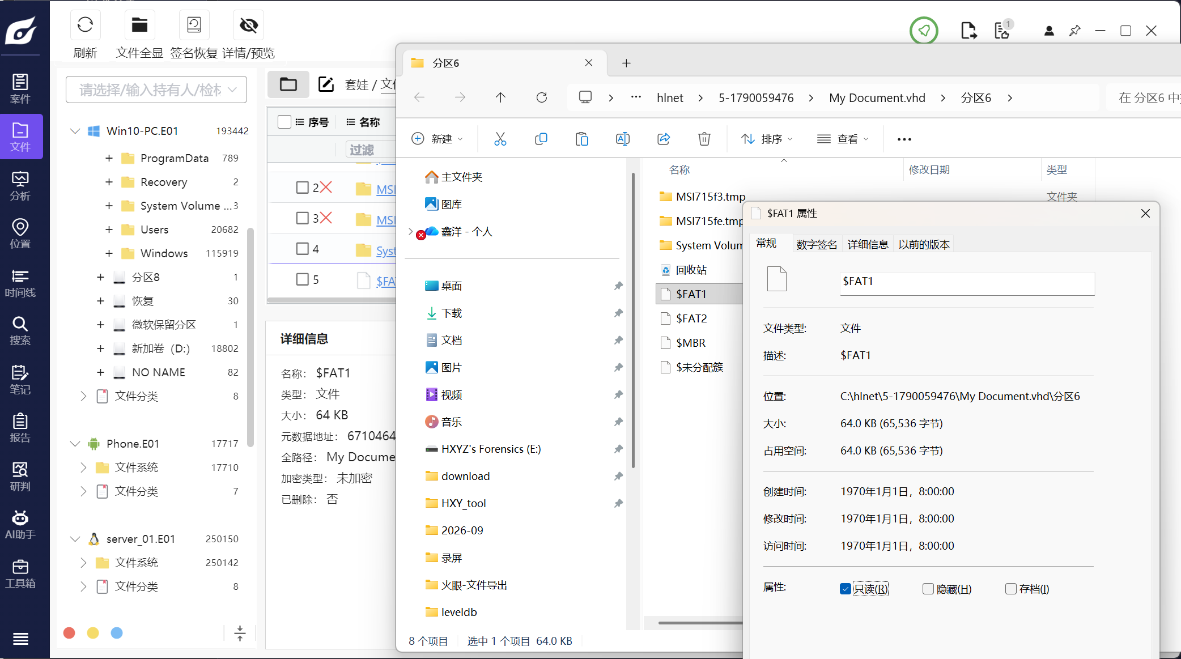This screenshot has height=659, width=1181.
Task: Open the 查看 view dropdown in Explorer
Action: pyautogui.click(x=843, y=139)
